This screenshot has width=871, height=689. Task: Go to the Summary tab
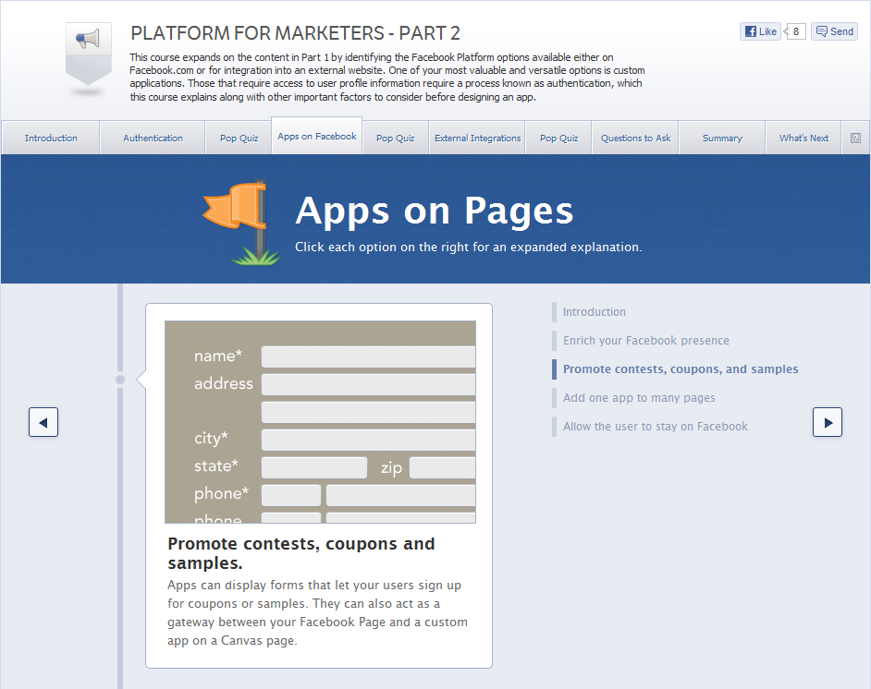click(x=722, y=138)
